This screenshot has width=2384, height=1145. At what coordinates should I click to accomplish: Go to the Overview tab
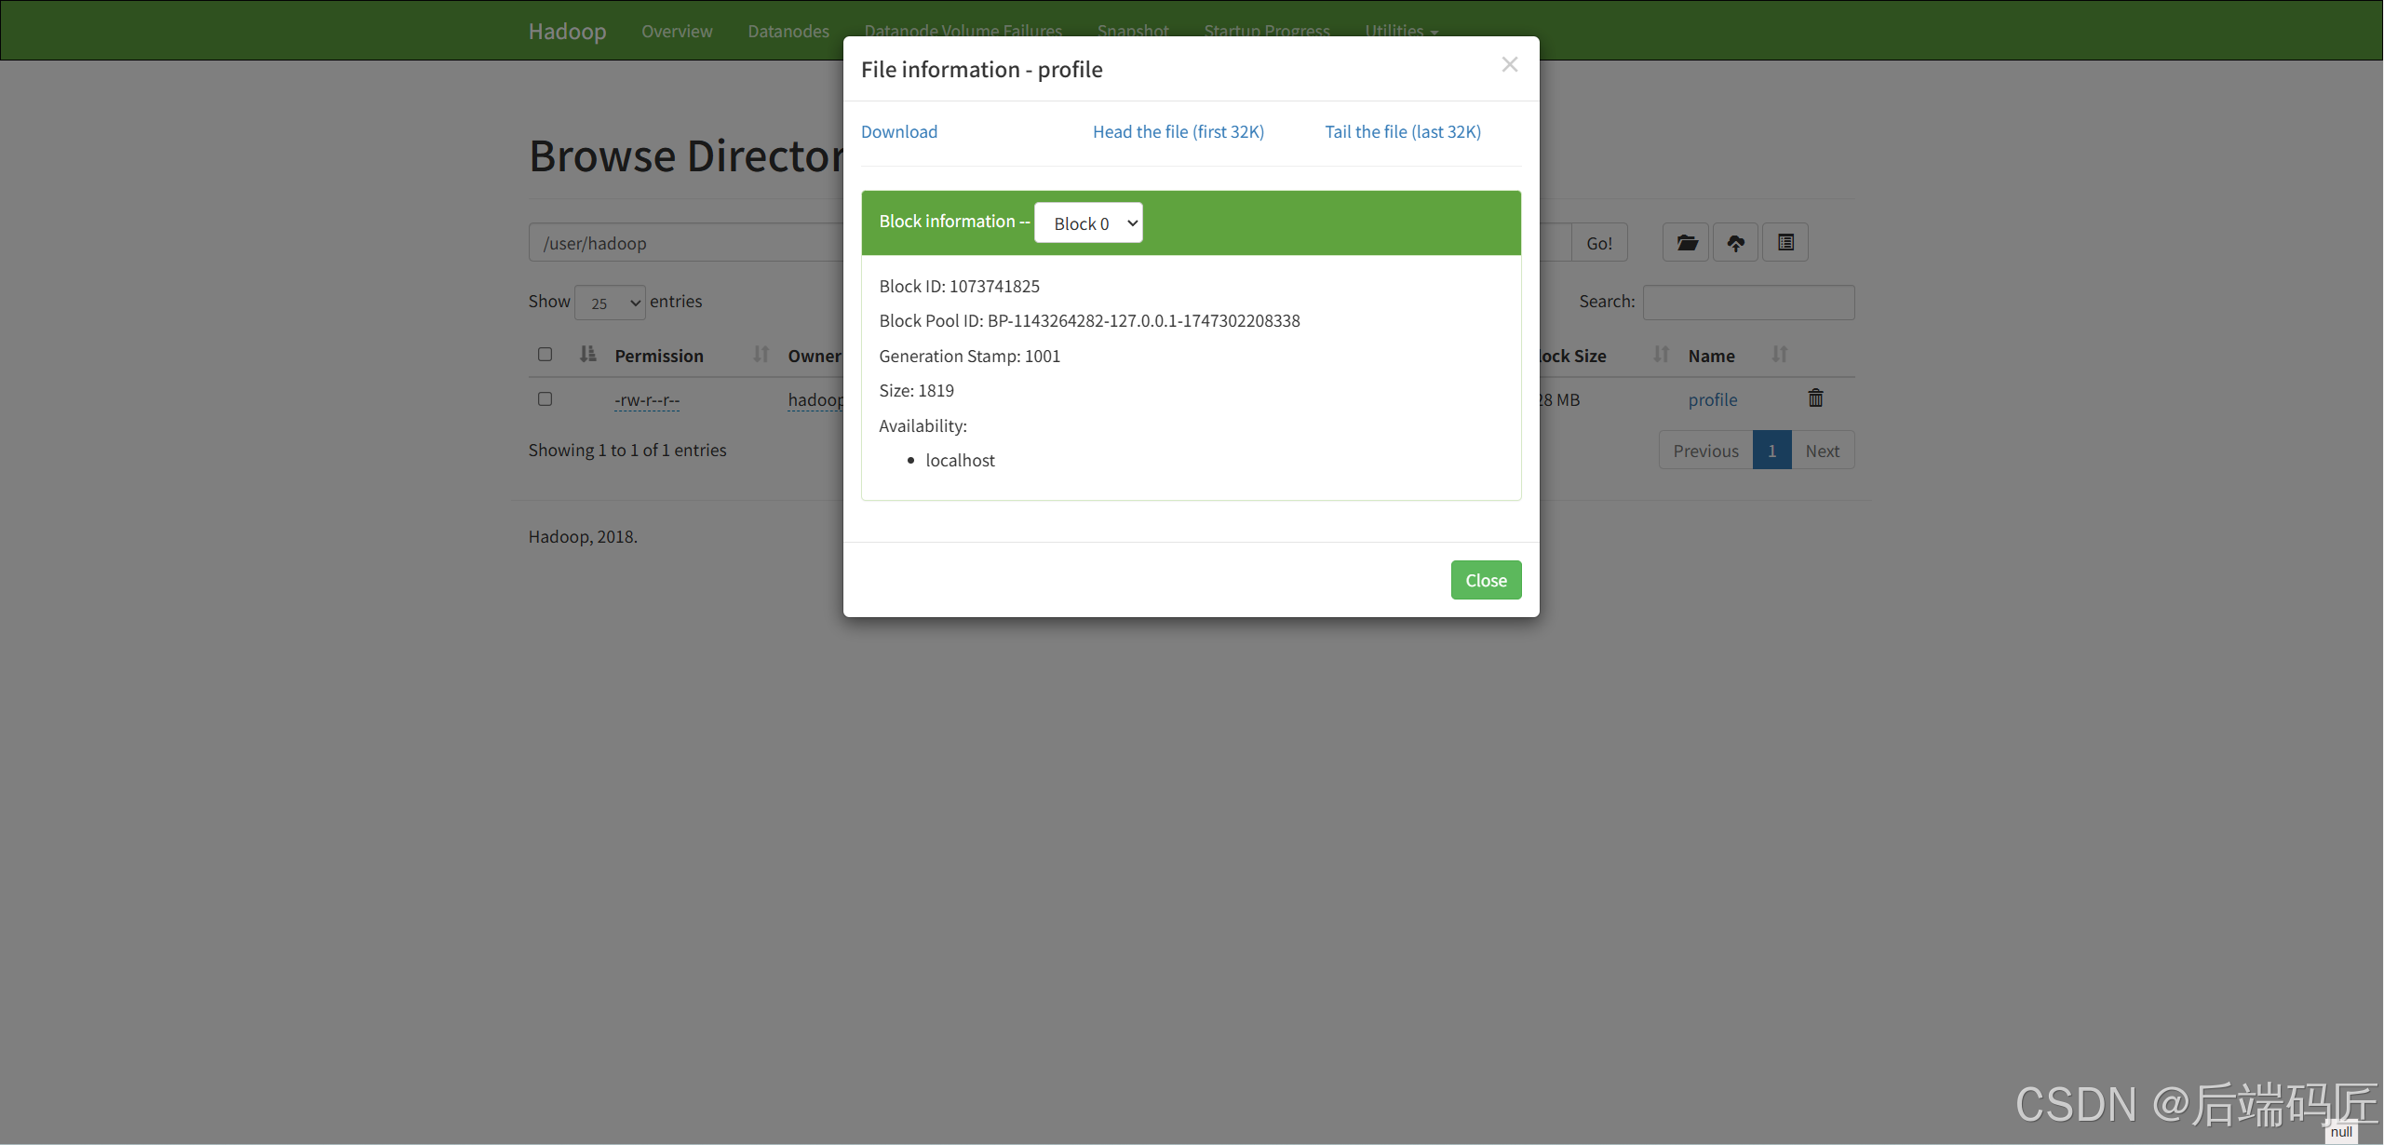[x=677, y=31]
